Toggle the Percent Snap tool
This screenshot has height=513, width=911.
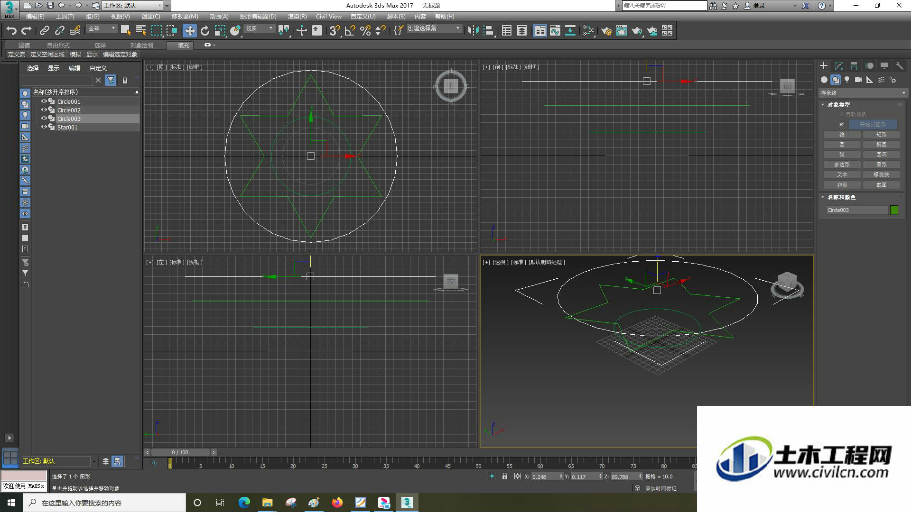365,31
